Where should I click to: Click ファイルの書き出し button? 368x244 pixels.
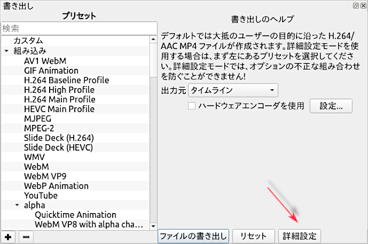193,236
